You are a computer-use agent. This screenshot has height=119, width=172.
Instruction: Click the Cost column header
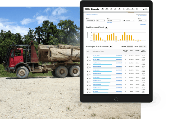[x=131, y=51]
